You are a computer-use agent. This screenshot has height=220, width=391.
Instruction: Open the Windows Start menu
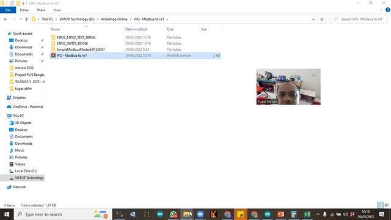click(7, 215)
